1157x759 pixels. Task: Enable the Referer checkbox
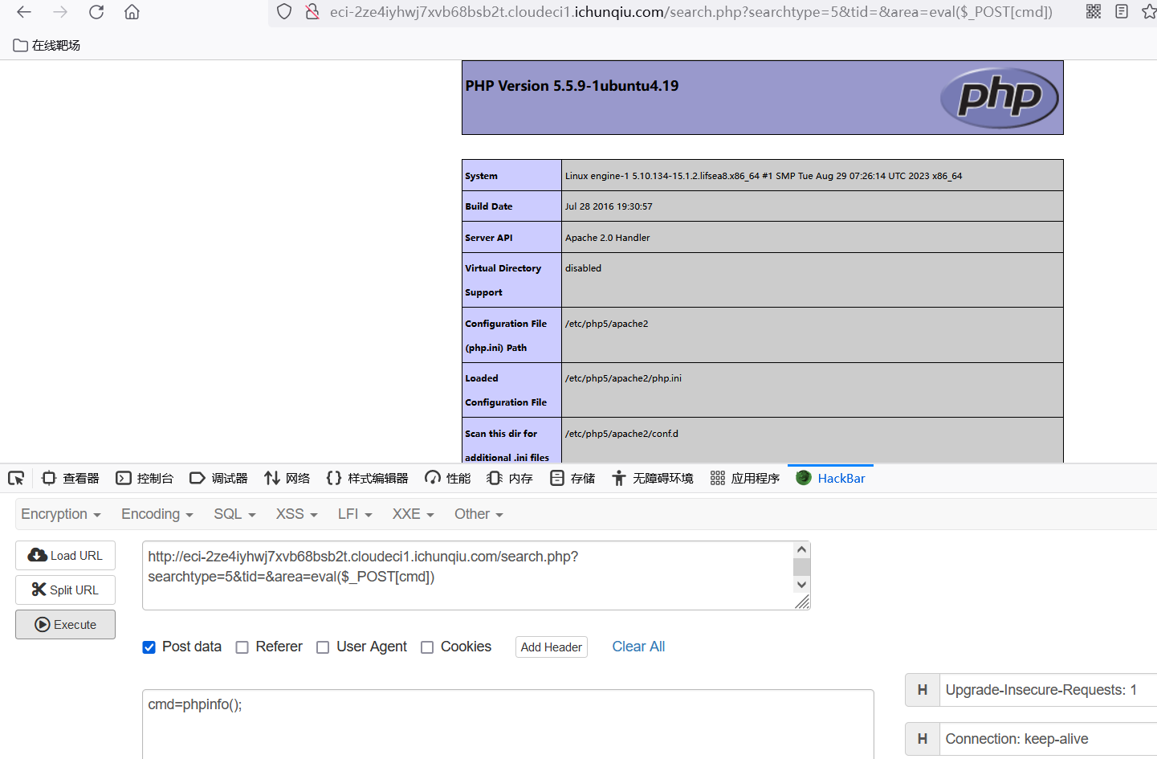coord(242,647)
